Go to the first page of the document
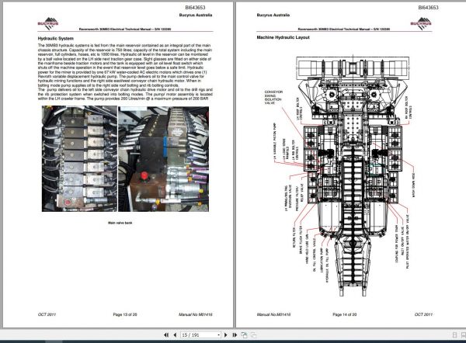The image size is (466, 343). (x=166, y=335)
